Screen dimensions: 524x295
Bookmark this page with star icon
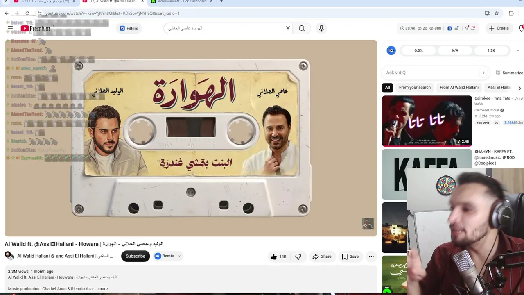pos(497,13)
